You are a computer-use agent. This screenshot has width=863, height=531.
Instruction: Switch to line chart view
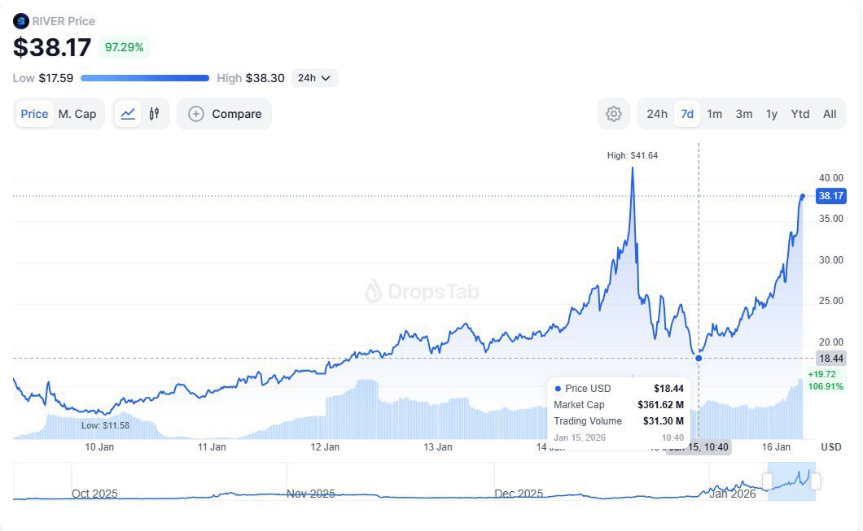point(128,114)
